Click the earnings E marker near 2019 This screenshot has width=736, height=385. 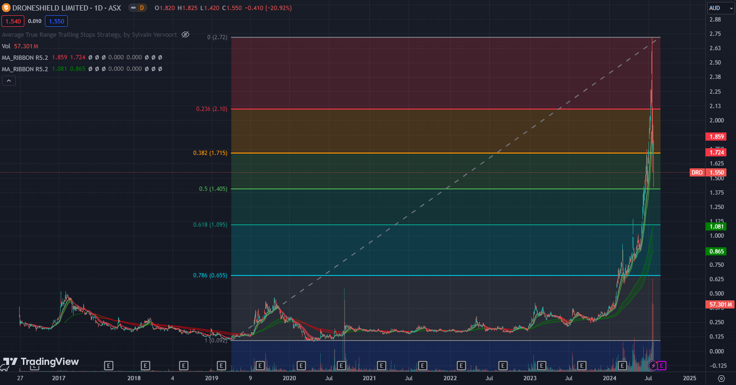pyautogui.click(x=221, y=366)
